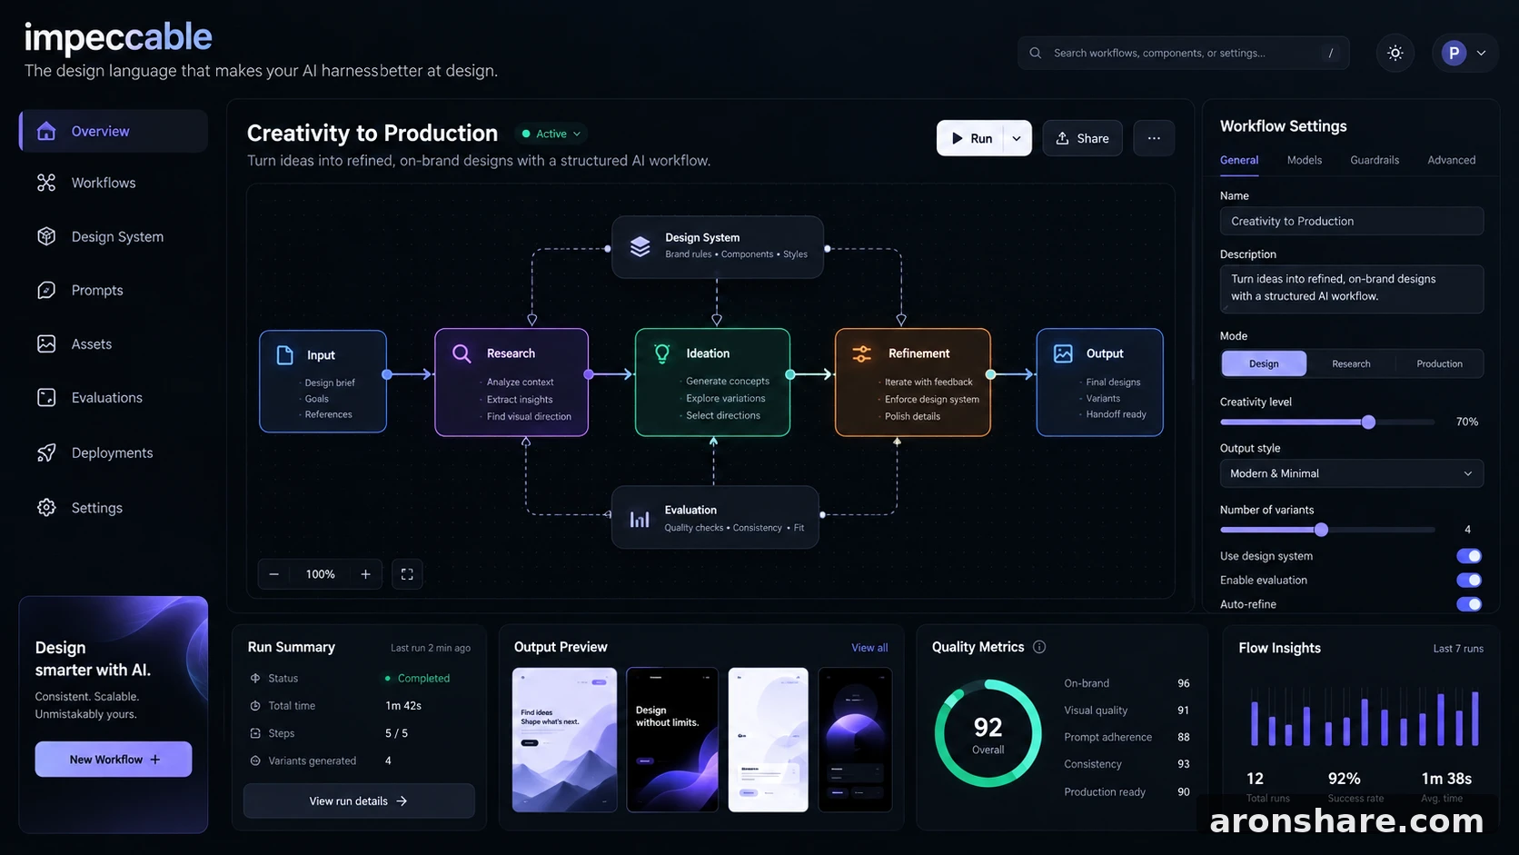This screenshot has width=1519, height=855.
Task: Click the Research node magnifier icon
Action: (462, 353)
